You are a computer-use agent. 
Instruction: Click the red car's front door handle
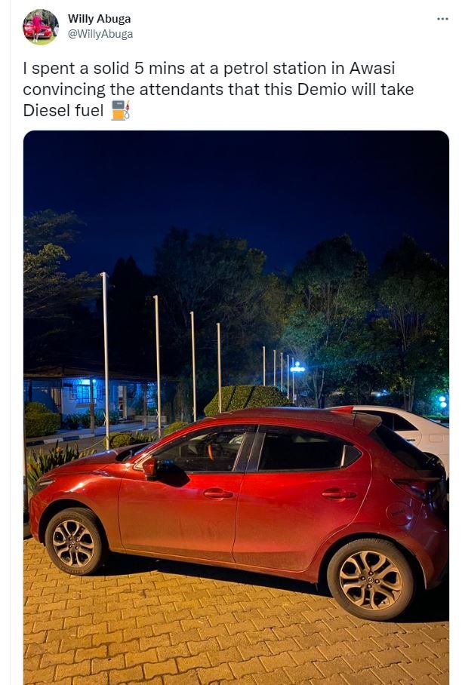click(x=218, y=493)
